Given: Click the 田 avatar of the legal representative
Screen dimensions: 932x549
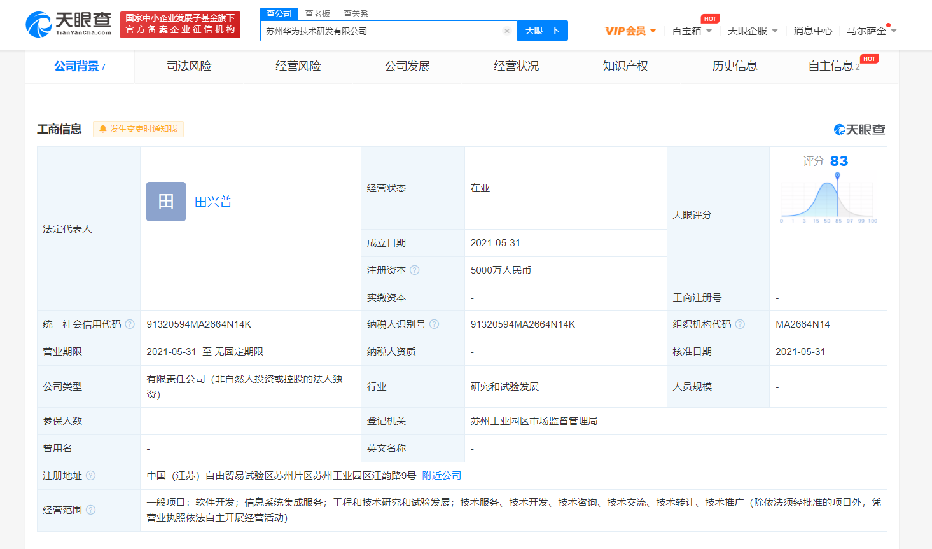Looking at the screenshot, I should 166,202.
